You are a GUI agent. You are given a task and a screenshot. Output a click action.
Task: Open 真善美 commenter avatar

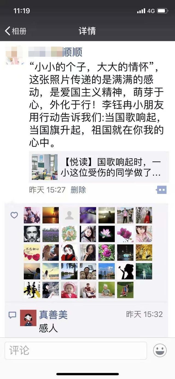coord(28,318)
